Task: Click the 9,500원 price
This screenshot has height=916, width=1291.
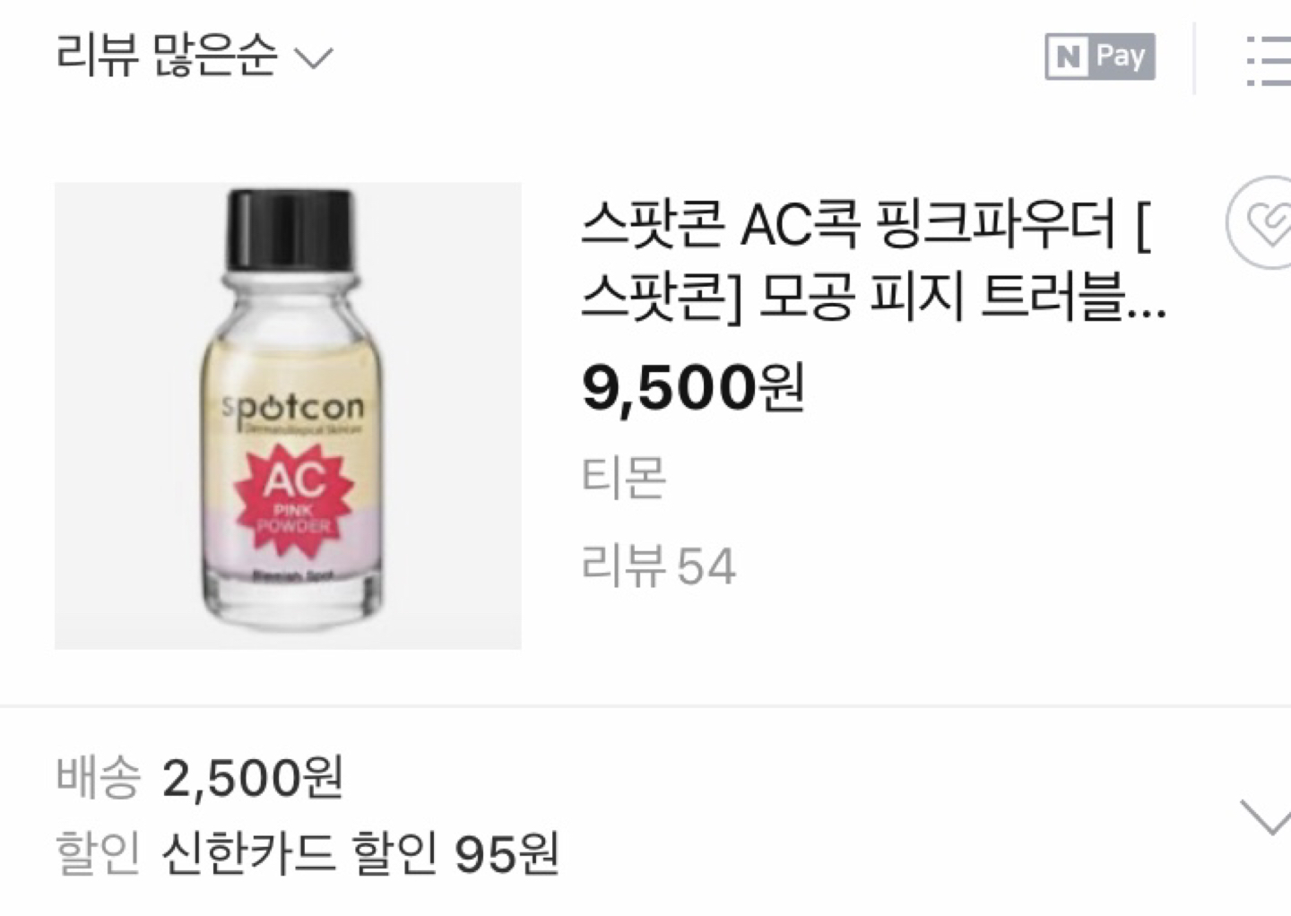Action: pyautogui.click(x=693, y=388)
